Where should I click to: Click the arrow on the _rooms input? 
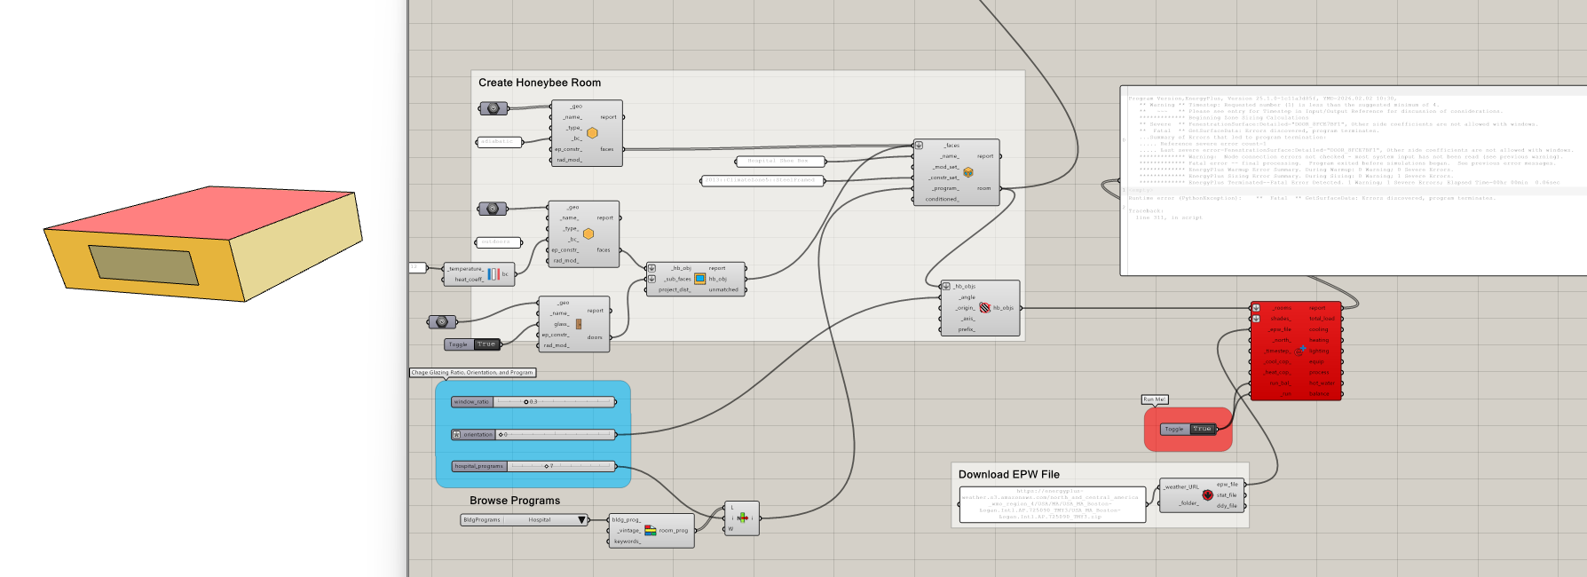(x=1256, y=308)
